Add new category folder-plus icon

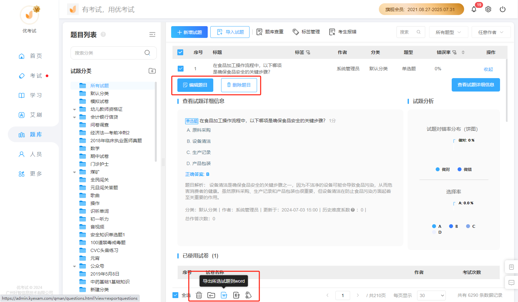click(152, 71)
